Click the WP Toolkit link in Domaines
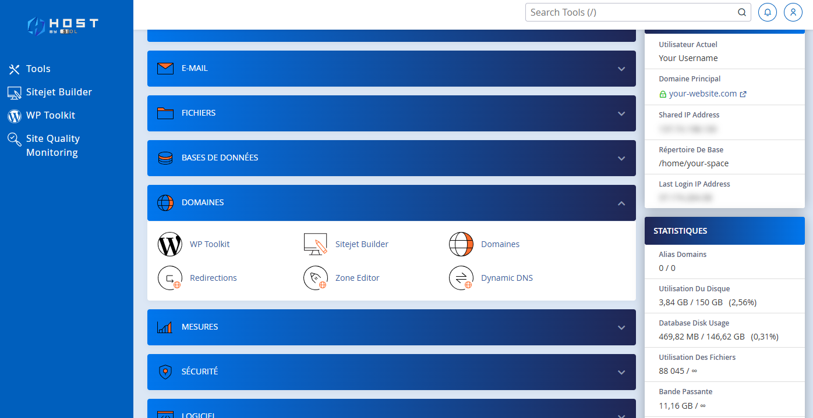 [210, 244]
